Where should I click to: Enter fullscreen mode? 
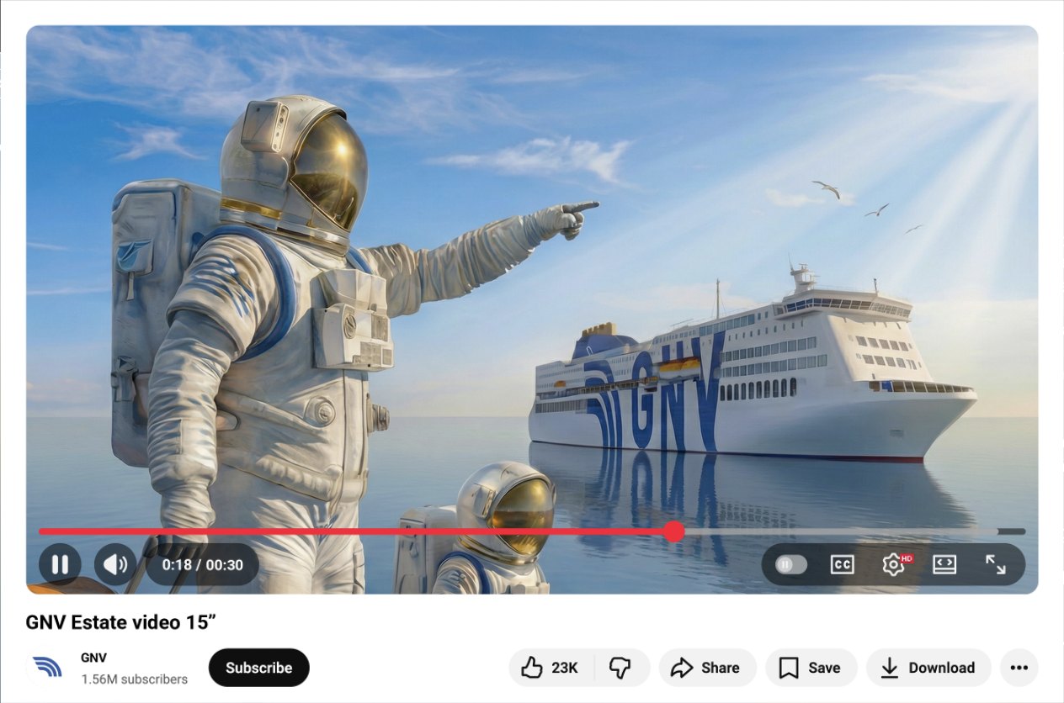point(996,565)
